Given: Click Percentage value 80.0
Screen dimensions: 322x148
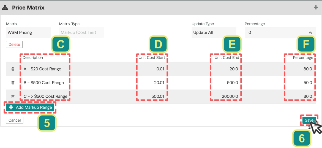Looking at the screenshot, I should (308, 69).
